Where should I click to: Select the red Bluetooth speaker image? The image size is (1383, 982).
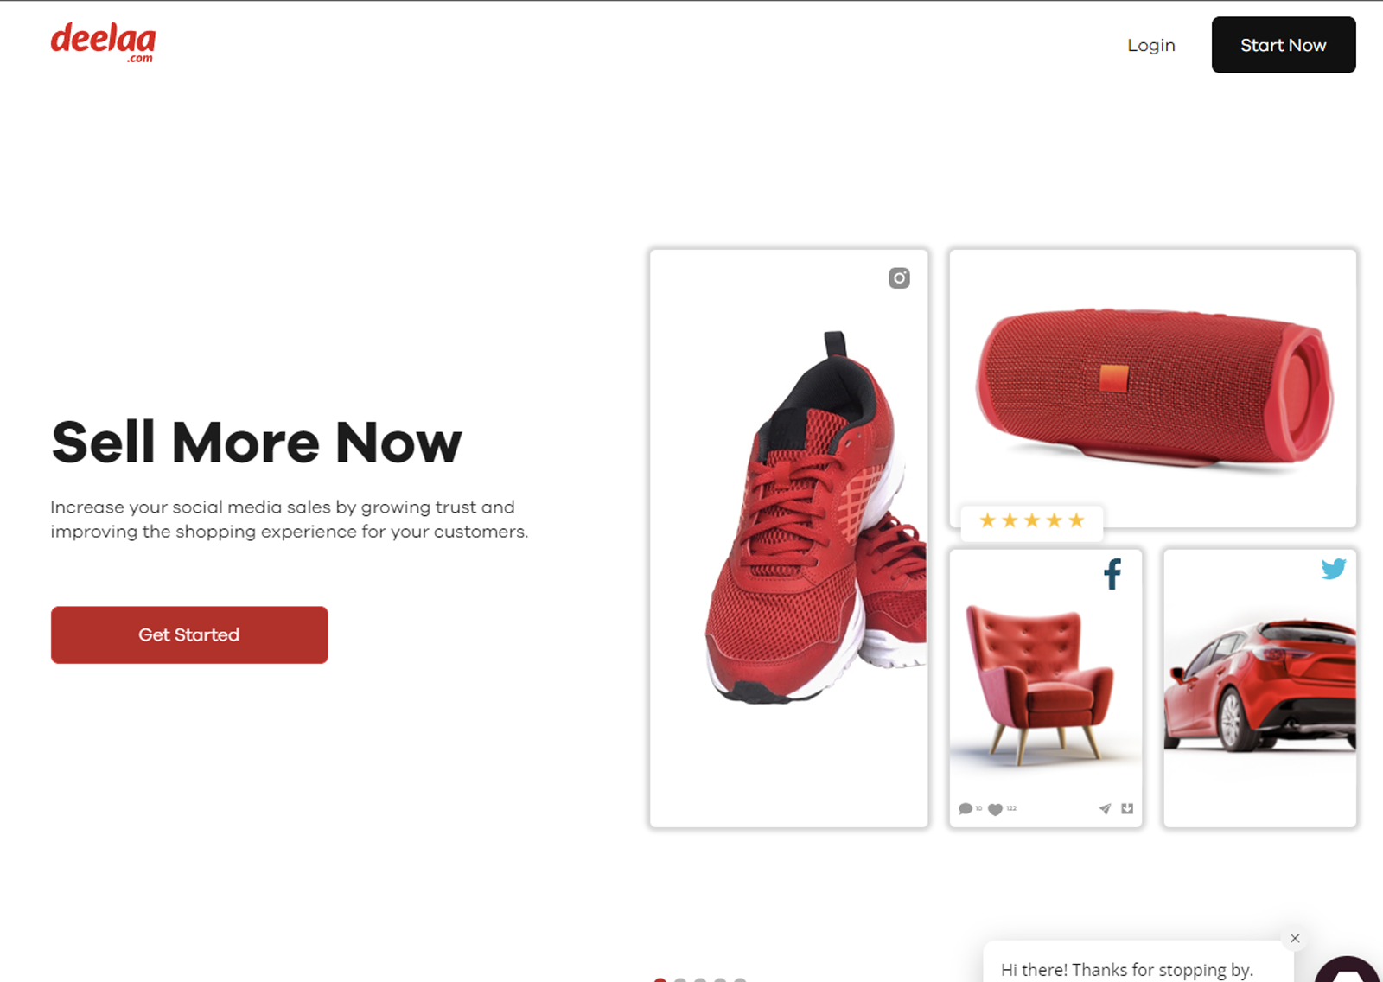tap(1154, 388)
